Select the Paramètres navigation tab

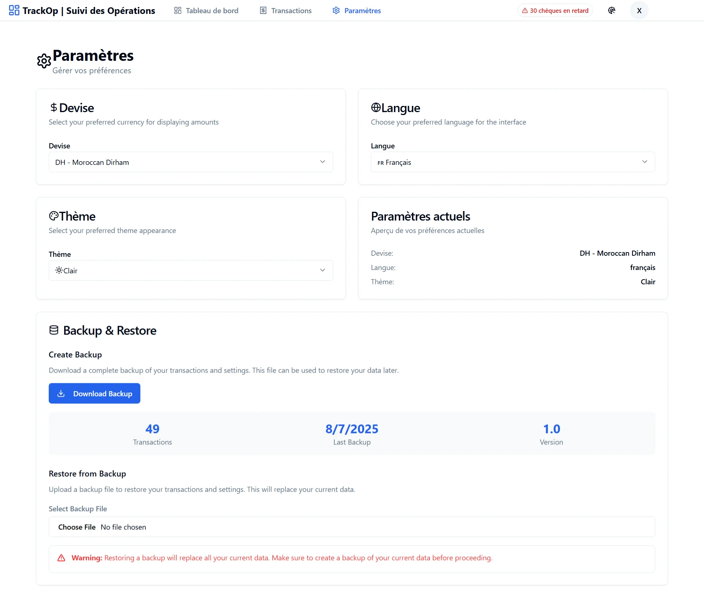(357, 11)
